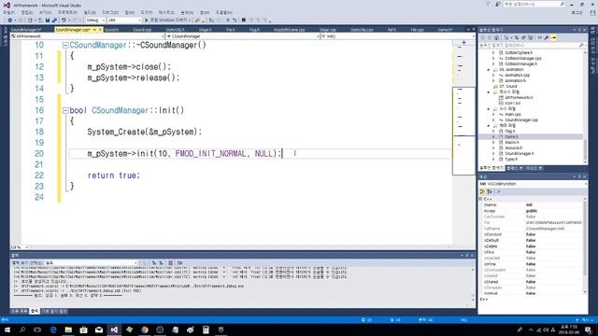Open the Init() member dropdown

point(397,36)
